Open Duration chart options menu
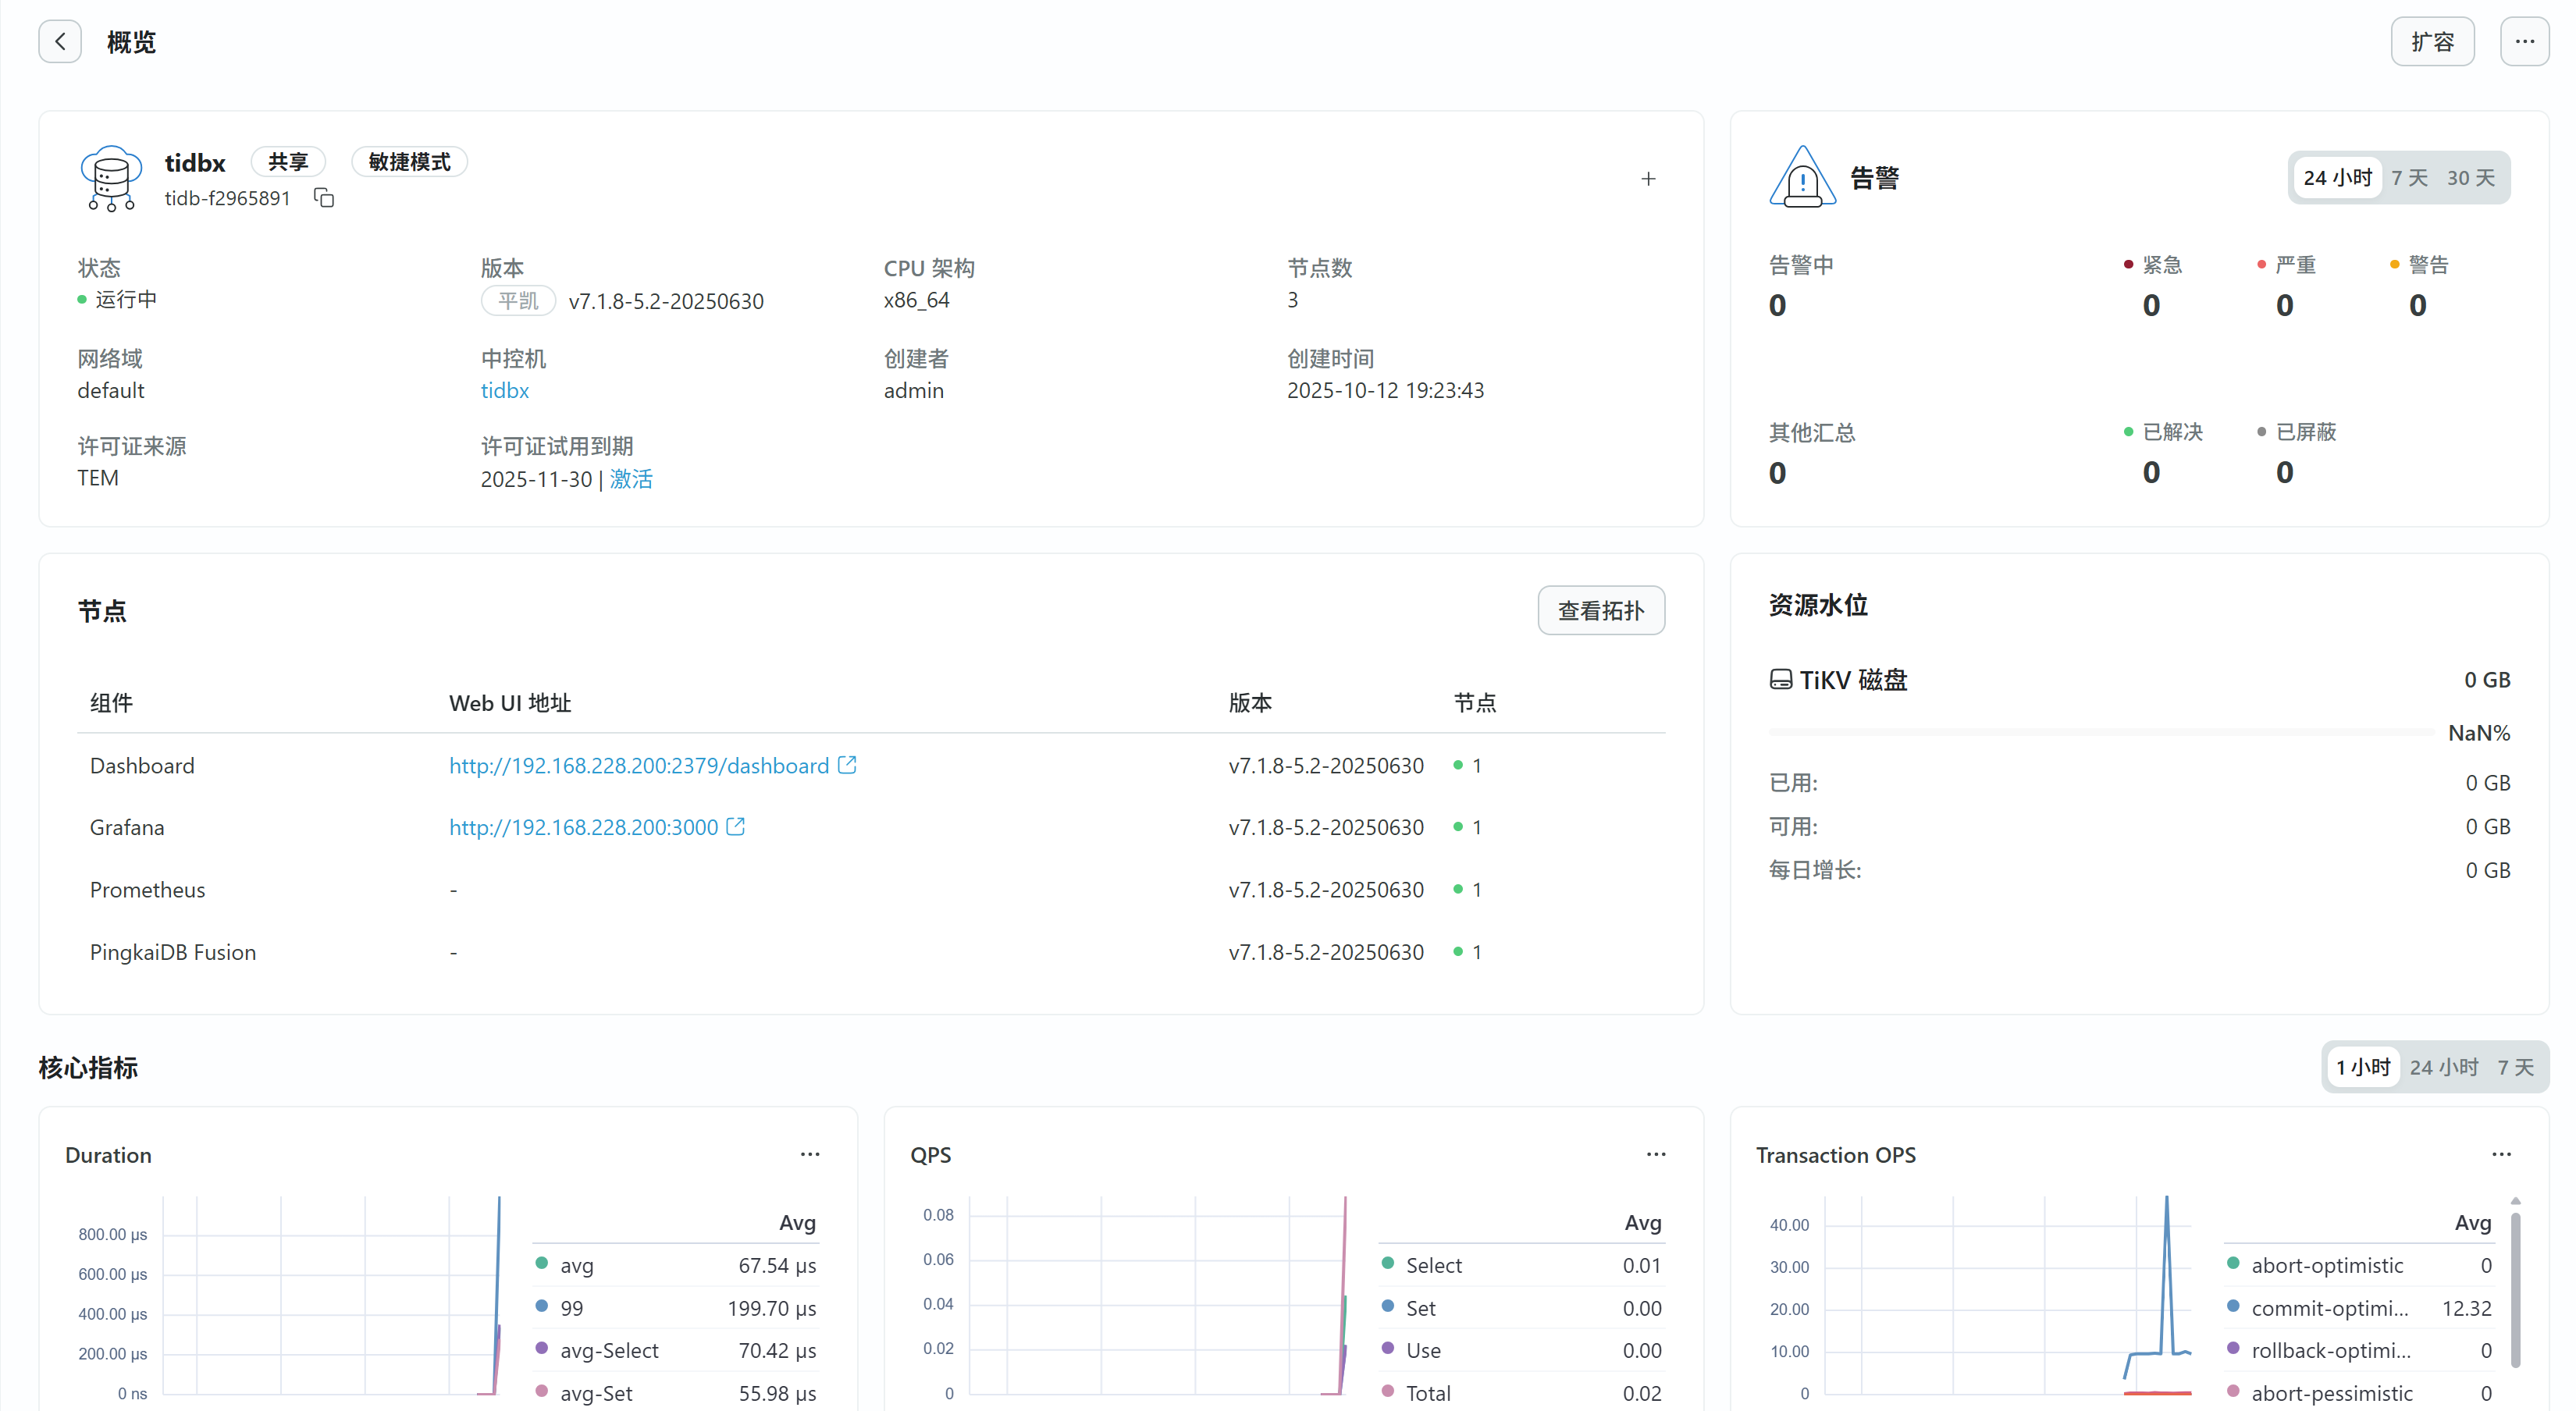The image size is (2576, 1411). (810, 1154)
